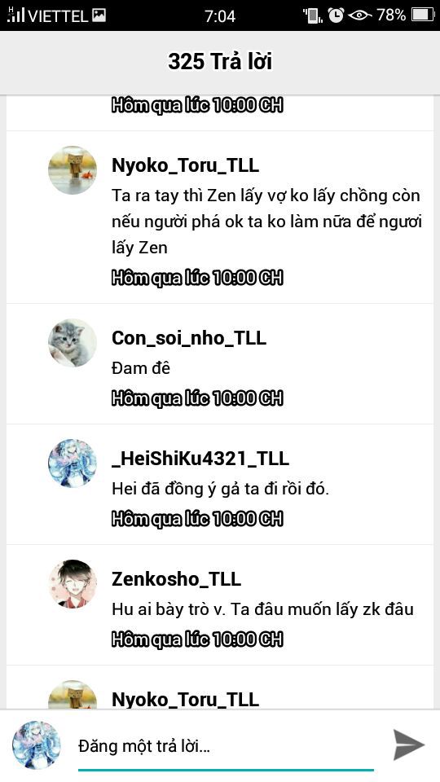Screen dimensions: 440x782
Task: Tap the timestamp under Zenkosho_TLL's comment
Action: click(x=197, y=639)
